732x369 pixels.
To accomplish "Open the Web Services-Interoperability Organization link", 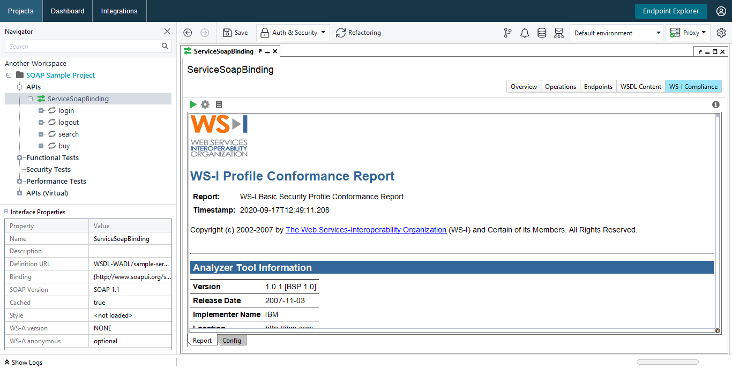I will coord(365,230).
